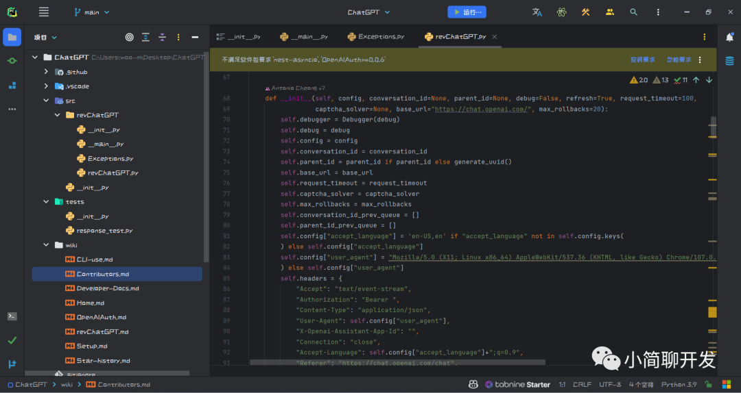Switch to __init__.py editor tab

[239, 36]
